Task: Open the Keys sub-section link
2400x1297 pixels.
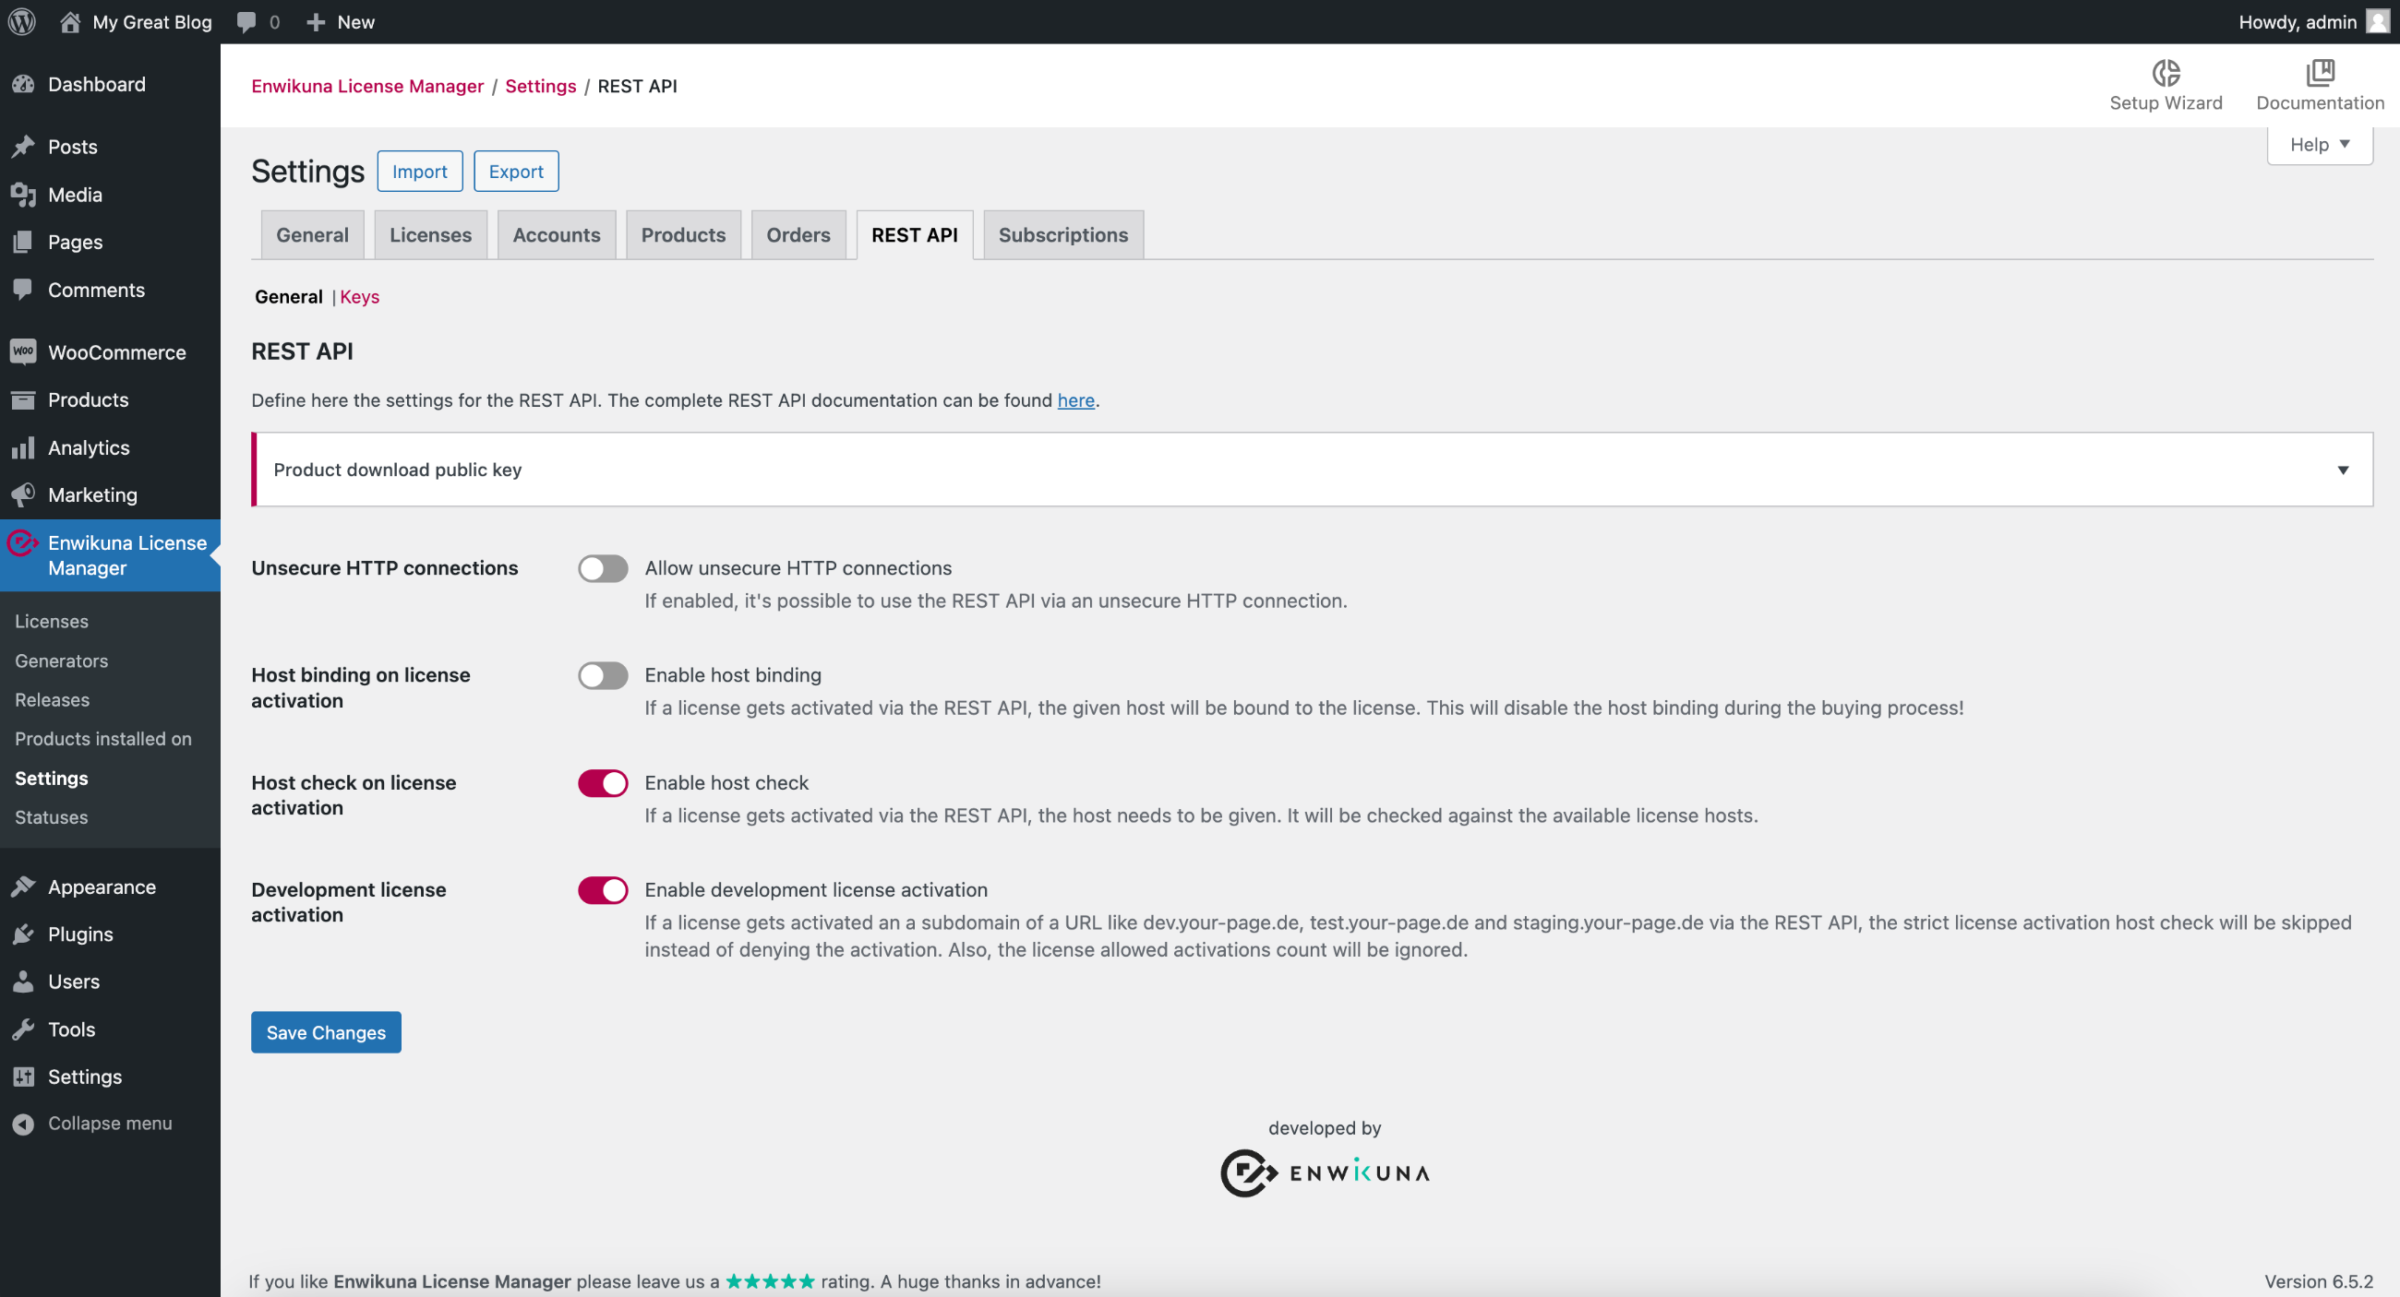Action: pyautogui.click(x=360, y=296)
